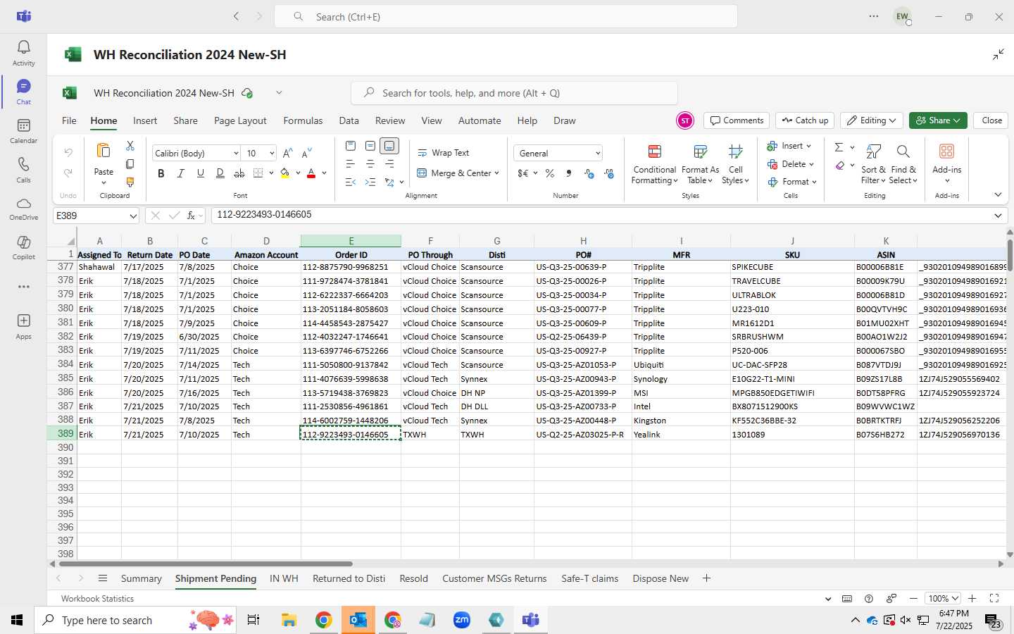1014x634 pixels.
Task: Click the Undo icon
Action: pyautogui.click(x=68, y=152)
